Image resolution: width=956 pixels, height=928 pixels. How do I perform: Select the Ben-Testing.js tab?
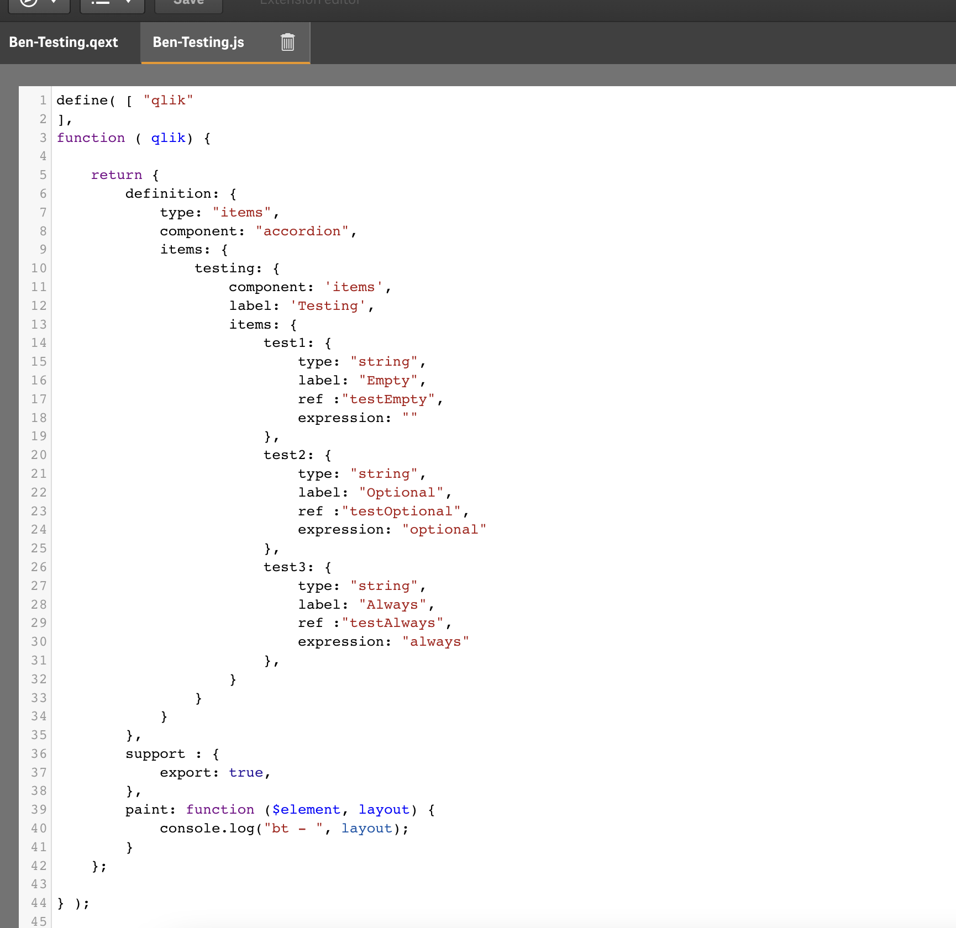198,43
